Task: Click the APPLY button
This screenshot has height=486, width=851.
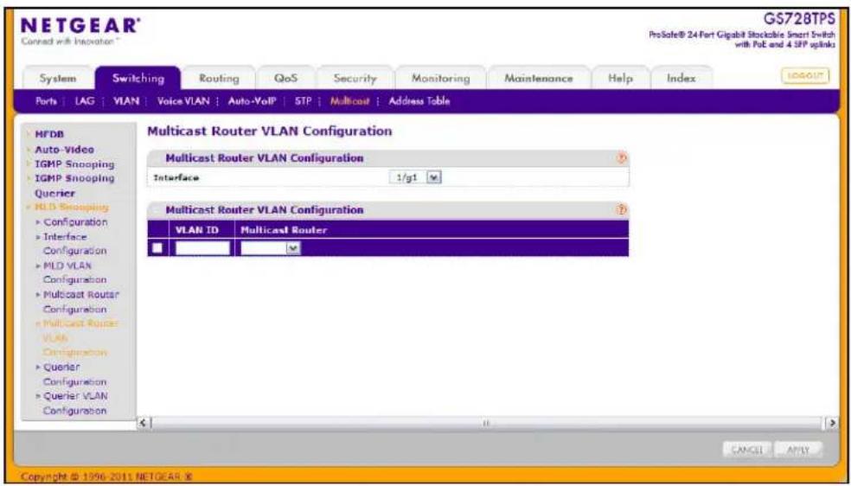Action: coord(797,450)
